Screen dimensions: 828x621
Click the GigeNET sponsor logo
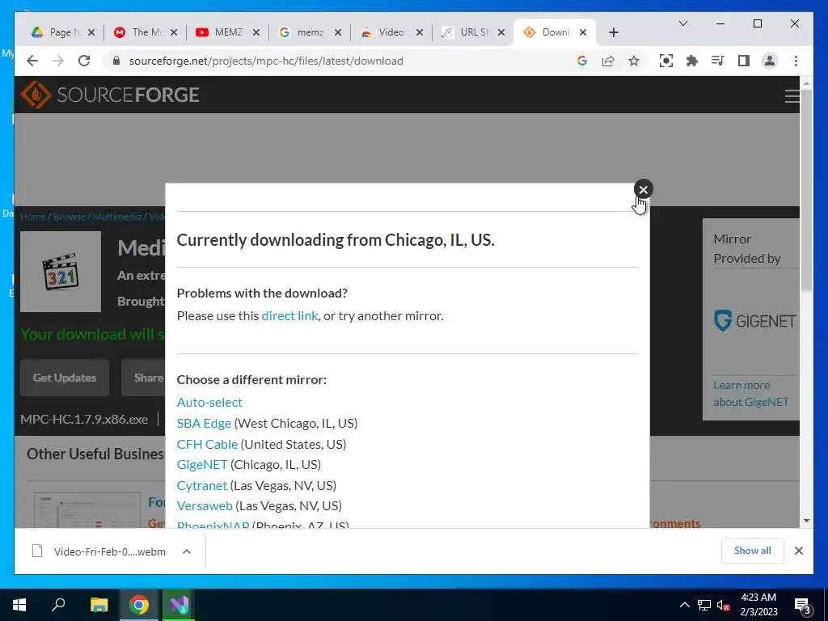click(754, 320)
